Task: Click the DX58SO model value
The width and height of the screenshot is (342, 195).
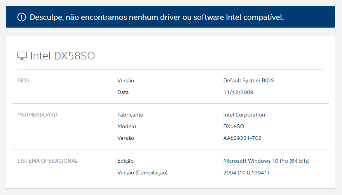Action: (234, 126)
